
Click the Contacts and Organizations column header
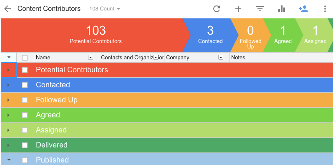(x=132, y=57)
